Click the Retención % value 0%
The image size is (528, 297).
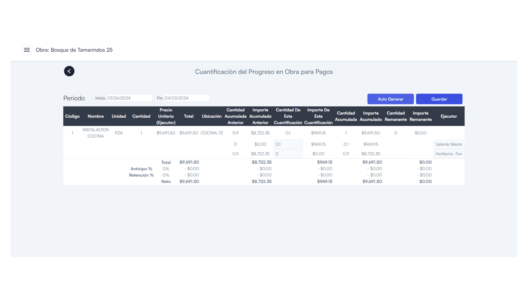pyautogui.click(x=166, y=175)
